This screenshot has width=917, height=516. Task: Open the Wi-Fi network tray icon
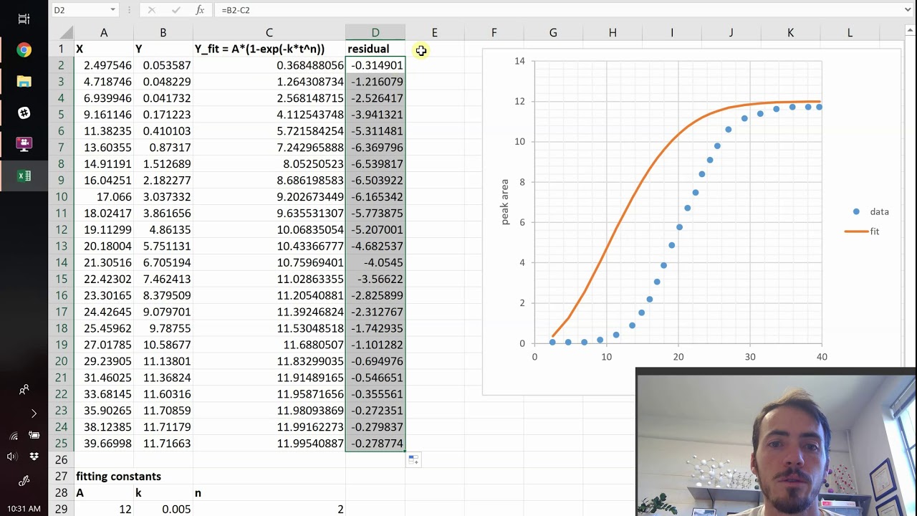pos(14,435)
